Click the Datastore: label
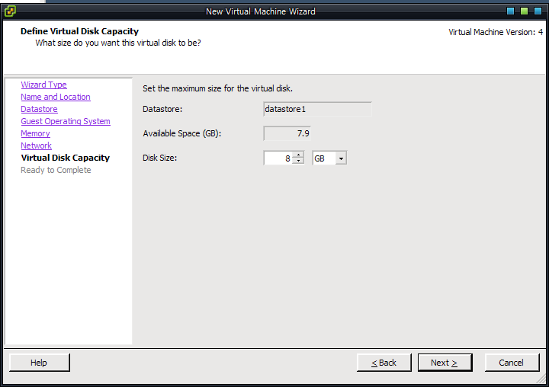Viewport: 549px width, 387px height. (162, 109)
